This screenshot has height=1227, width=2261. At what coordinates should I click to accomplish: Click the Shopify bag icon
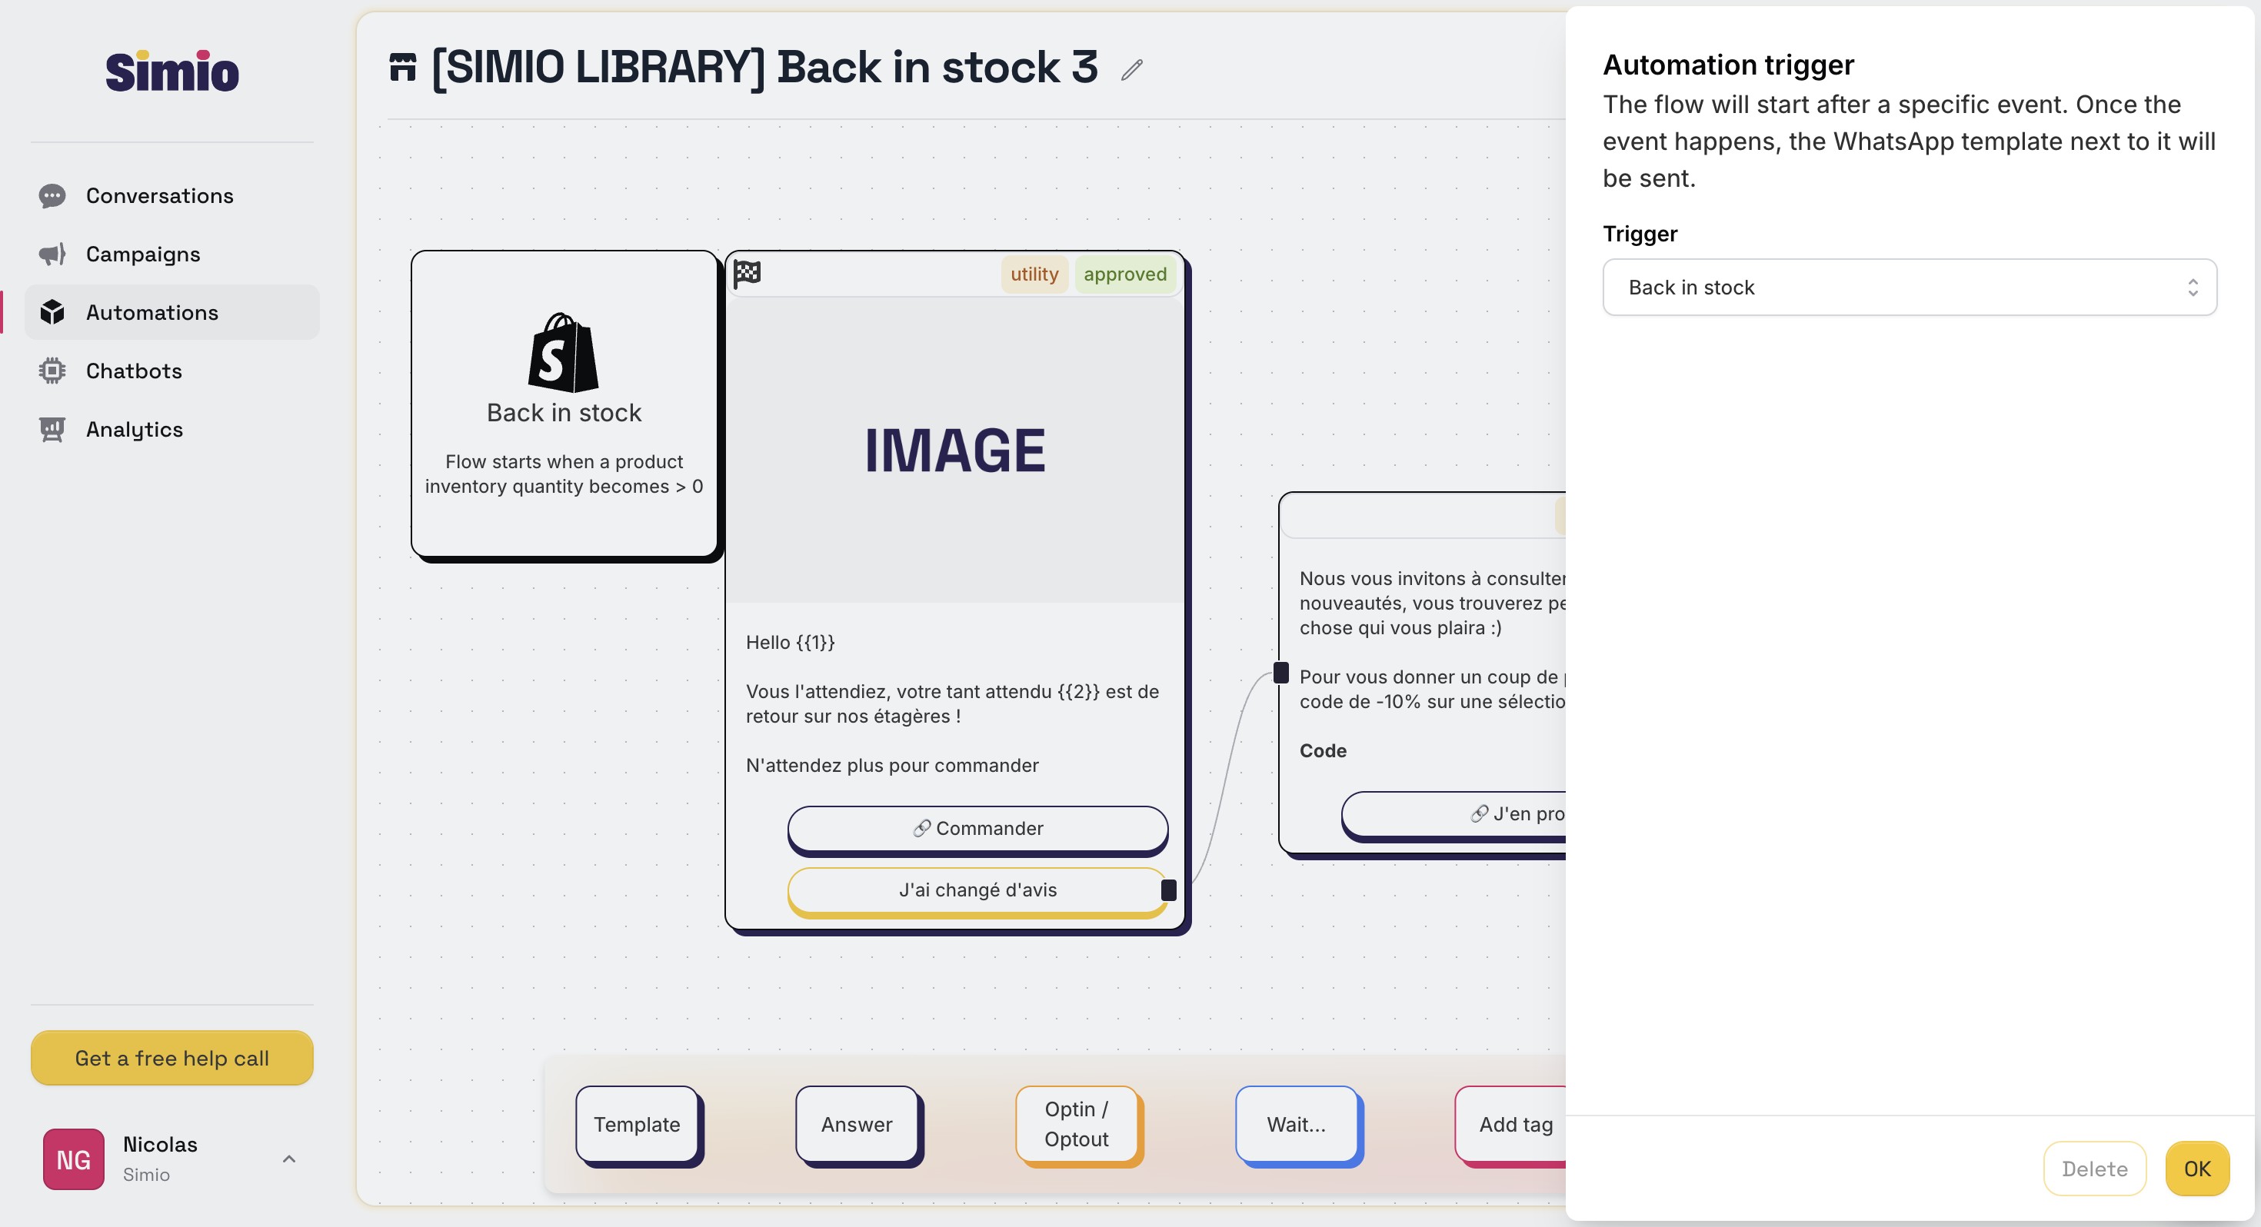pyautogui.click(x=563, y=353)
